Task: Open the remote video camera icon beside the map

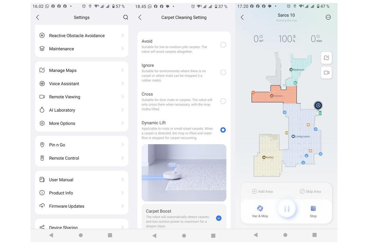Action: point(326,73)
